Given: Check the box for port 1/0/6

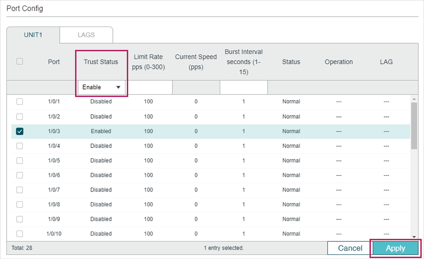Looking at the screenshot, I should pos(20,175).
